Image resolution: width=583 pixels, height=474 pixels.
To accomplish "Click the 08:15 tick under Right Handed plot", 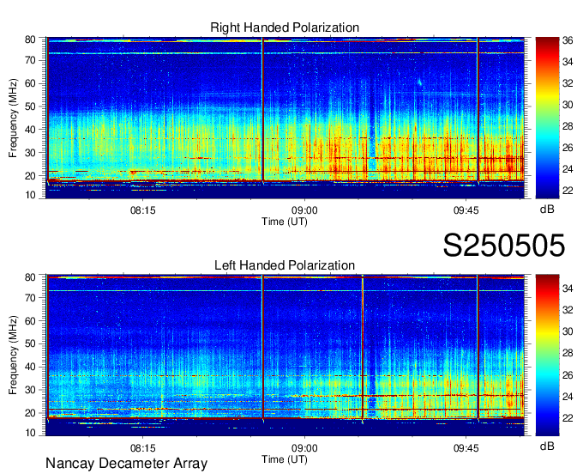I will click(143, 210).
